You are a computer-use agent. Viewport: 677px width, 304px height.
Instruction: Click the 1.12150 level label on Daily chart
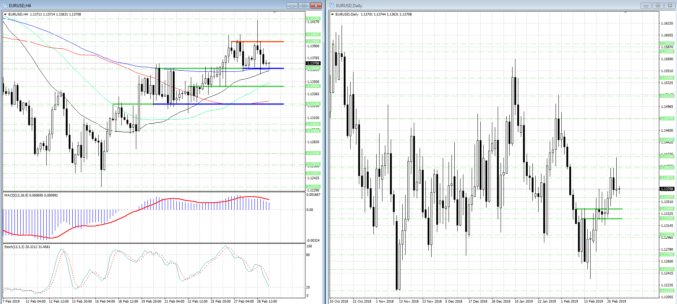tap(667, 291)
